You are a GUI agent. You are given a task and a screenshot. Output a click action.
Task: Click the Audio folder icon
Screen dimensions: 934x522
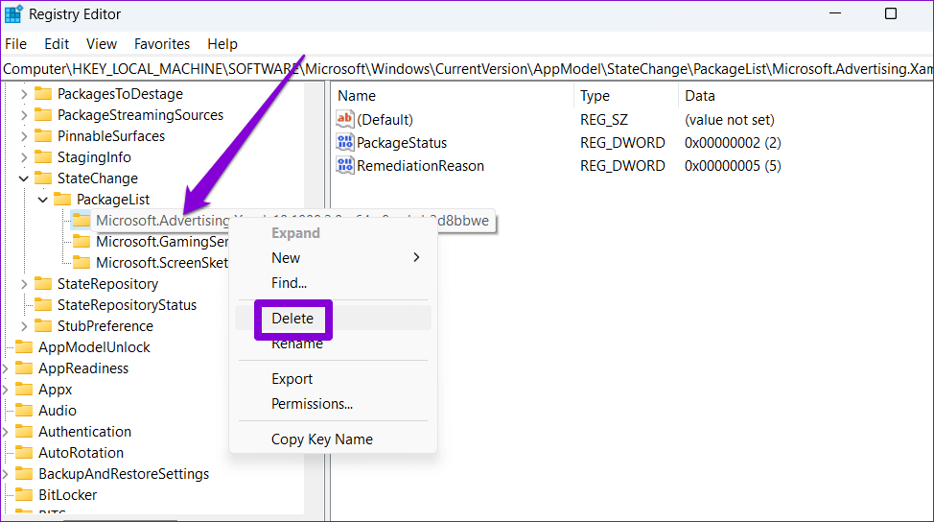(24, 410)
